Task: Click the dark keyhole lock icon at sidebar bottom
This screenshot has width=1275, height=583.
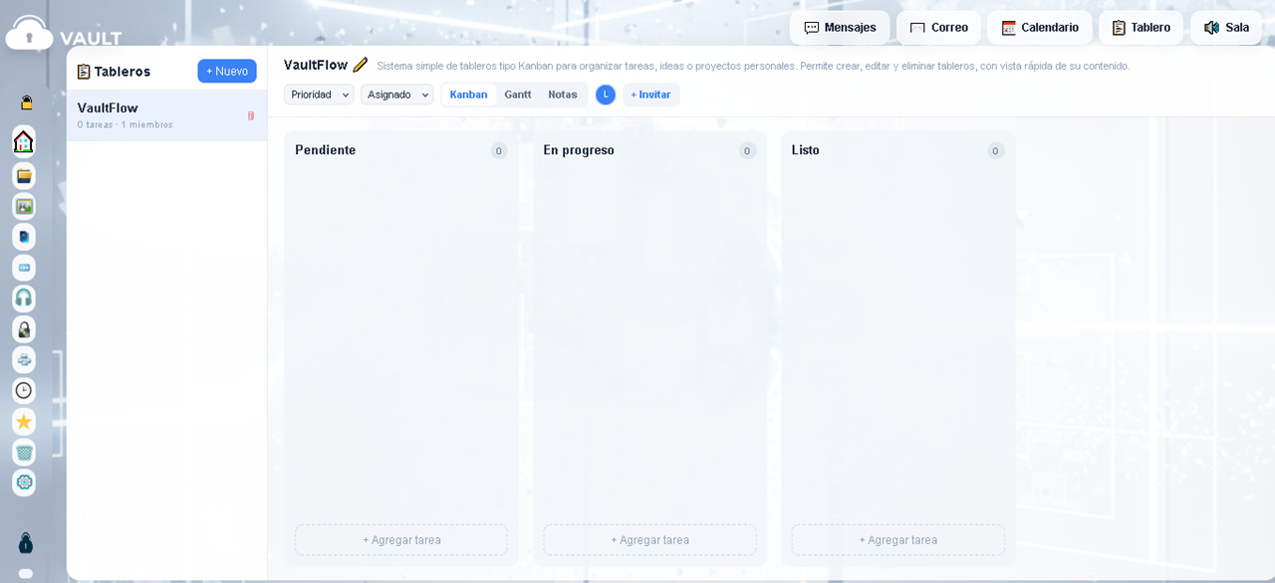Action: click(x=26, y=542)
